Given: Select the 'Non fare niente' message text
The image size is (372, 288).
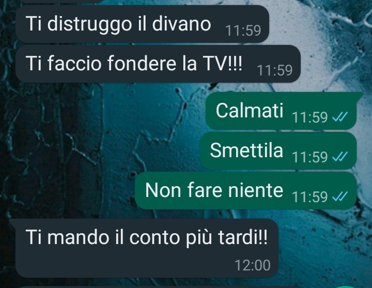Looking at the screenshot, I should 214,190.
